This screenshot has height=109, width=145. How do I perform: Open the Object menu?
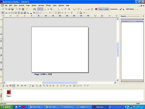pyautogui.click(x=34, y=5)
